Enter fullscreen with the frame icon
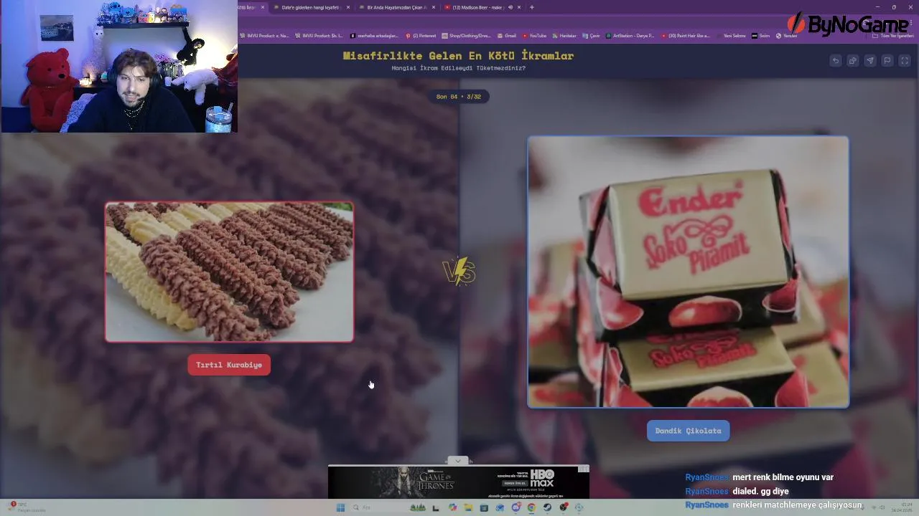Screen dimensions: 919x516 905,61
